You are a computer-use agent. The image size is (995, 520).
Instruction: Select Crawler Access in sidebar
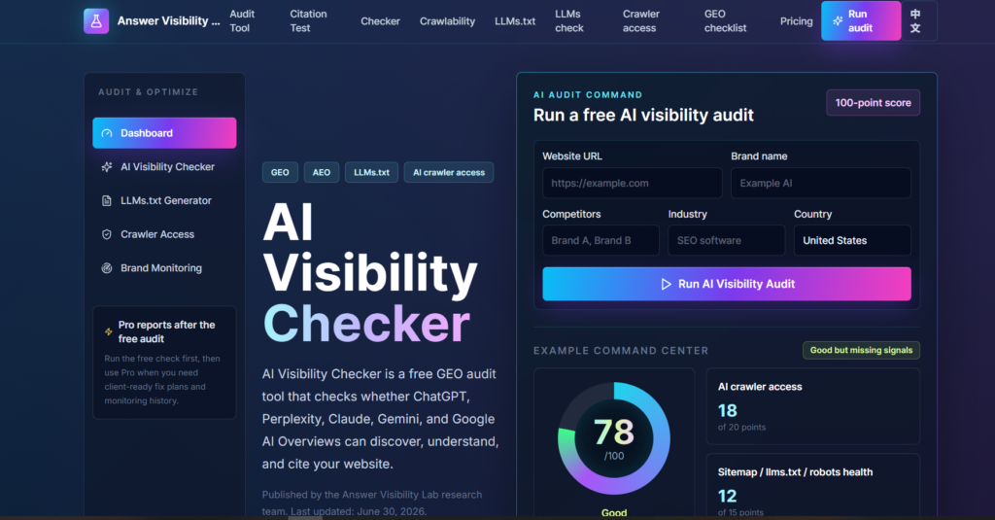[164, 234]
